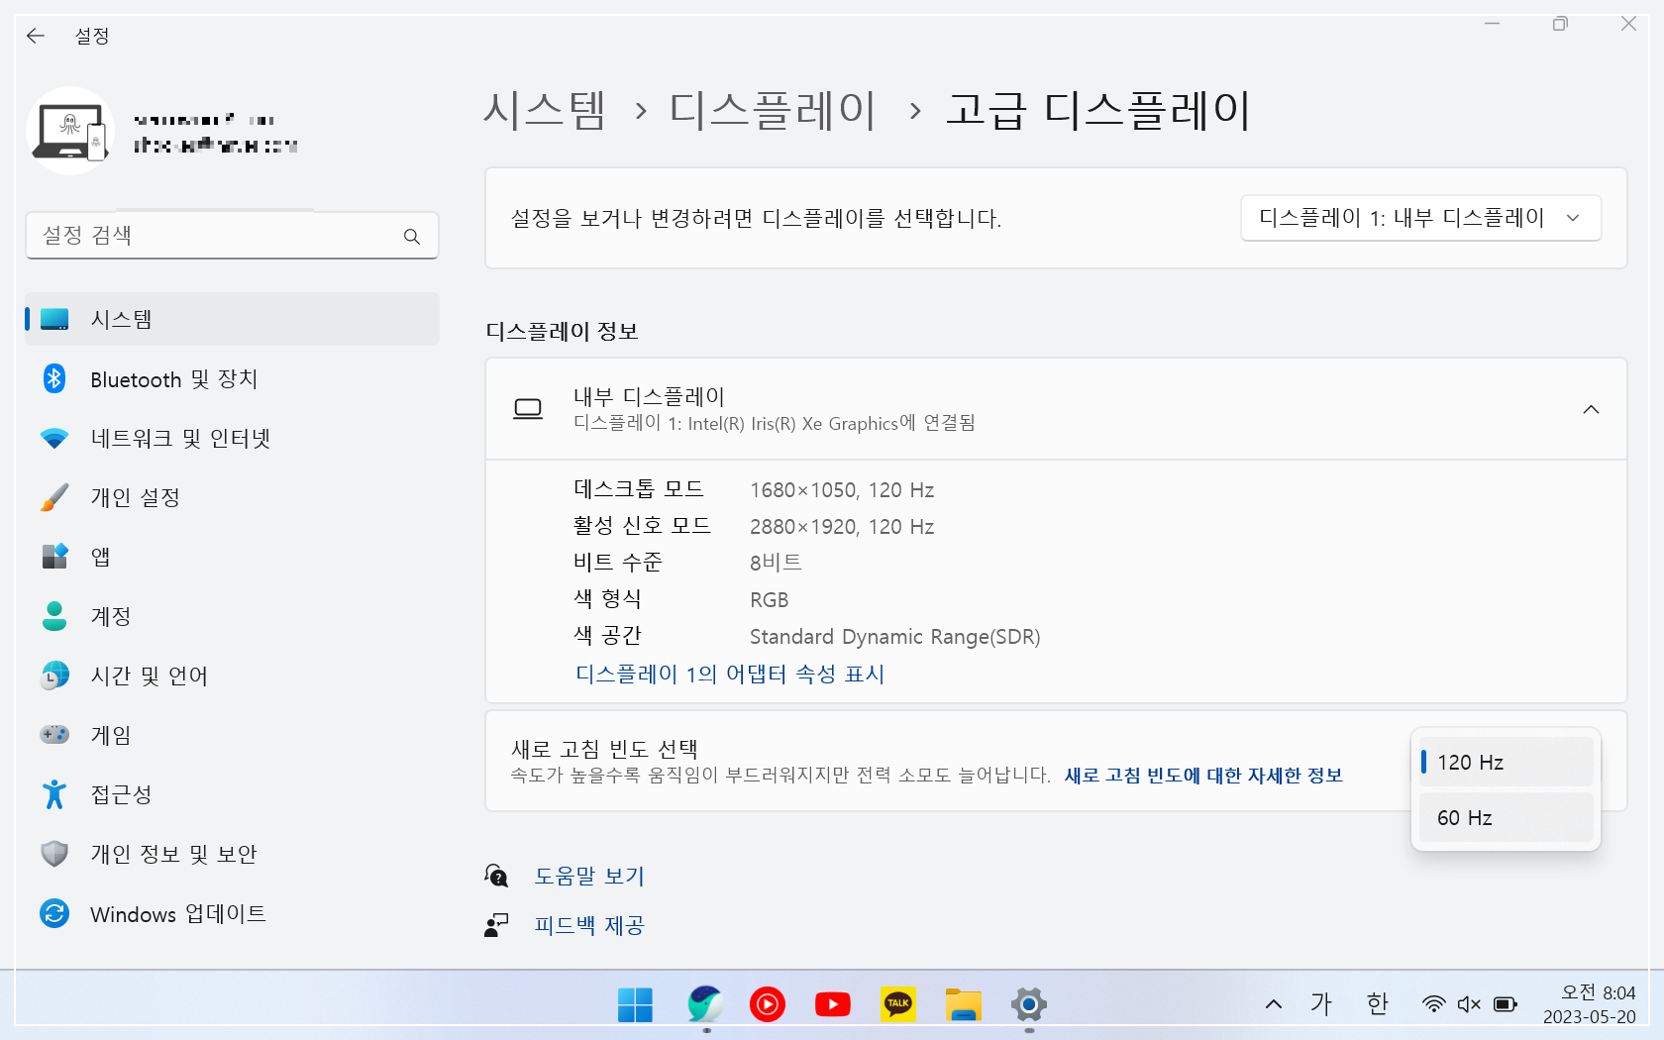Open YouTube from the taskbar
The image size is (1664, 1040).
click(833, 1004)
